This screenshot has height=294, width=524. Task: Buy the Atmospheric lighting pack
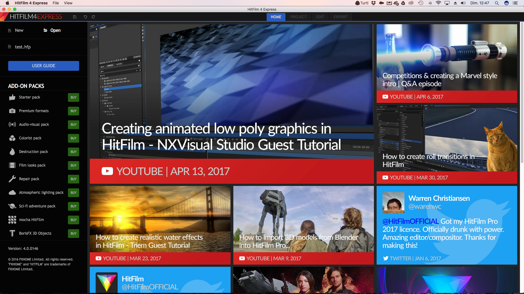(73, 192)
